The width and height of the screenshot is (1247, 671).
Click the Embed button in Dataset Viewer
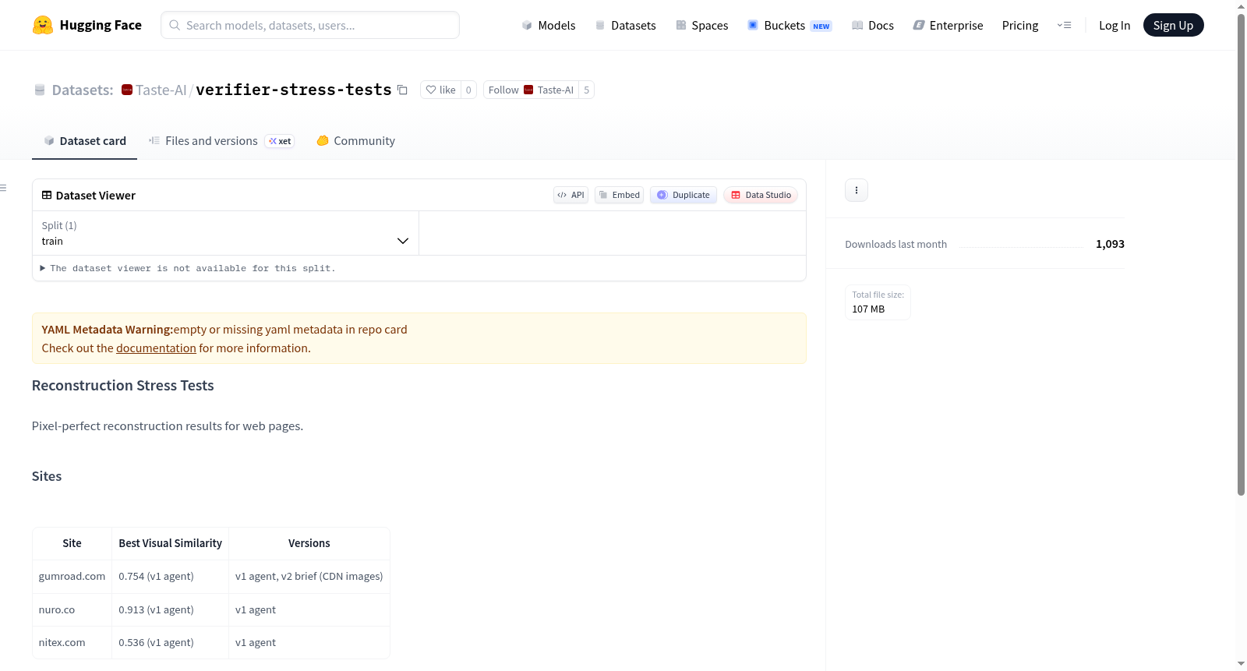(619, 195)
